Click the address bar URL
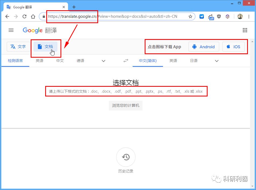Image resolution: width=256 pixels, height=190 pixels. pos(113,16)
